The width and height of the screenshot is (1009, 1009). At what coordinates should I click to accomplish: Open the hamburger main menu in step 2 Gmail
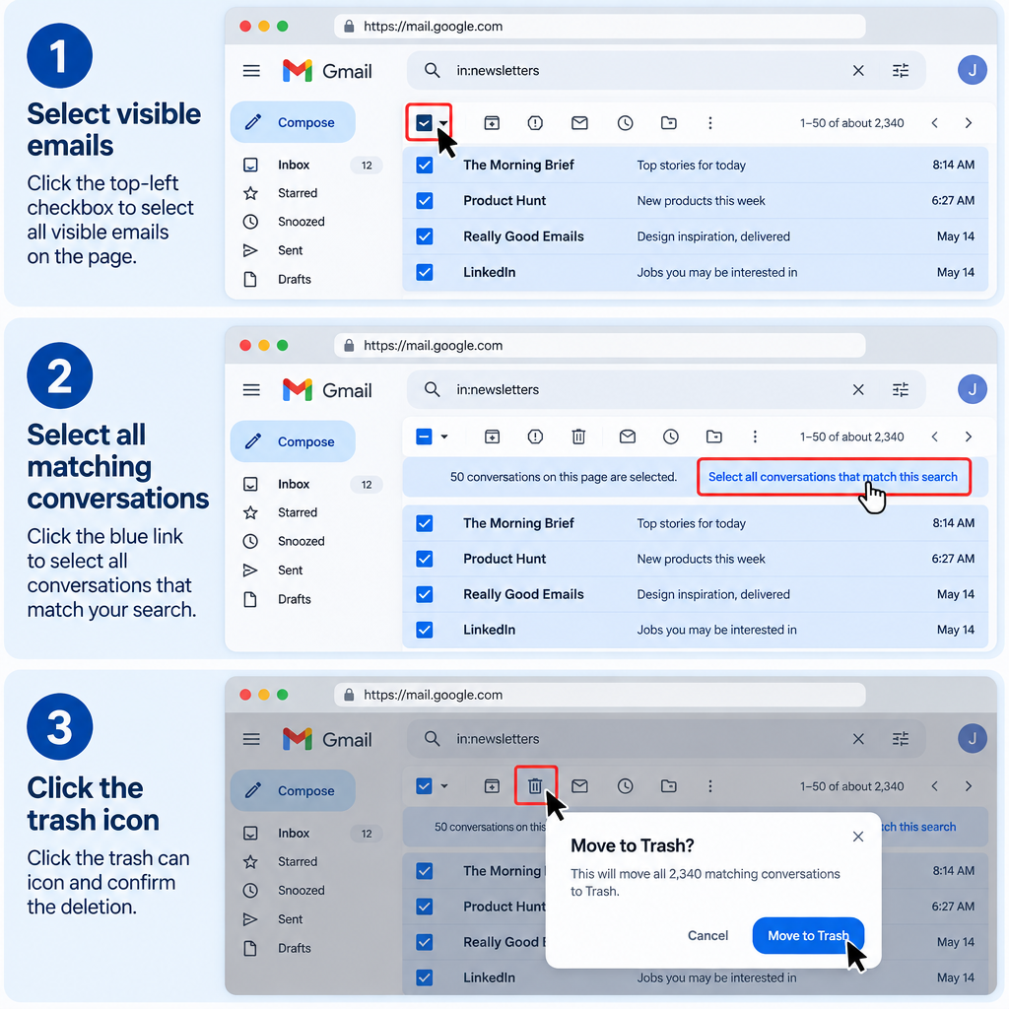click(251, 390)
